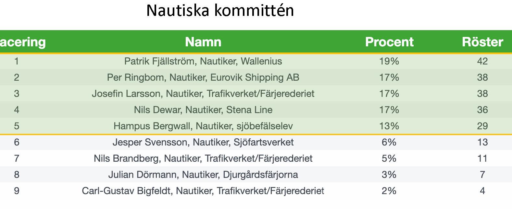Select Patrik Fjällström's name cell
The height and width of the screenshot is (209, 512).
click(203, 61)
